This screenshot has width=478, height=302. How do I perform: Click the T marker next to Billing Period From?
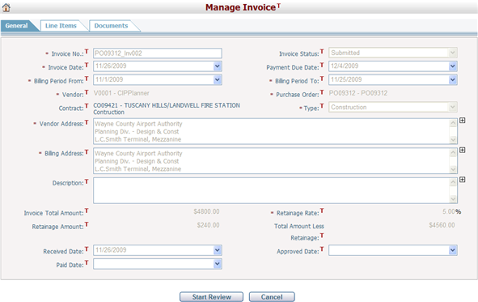point(87,79)
